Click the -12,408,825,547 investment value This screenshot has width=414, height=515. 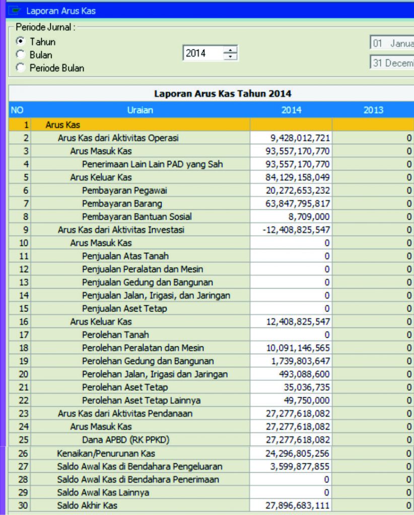click(296, 230)
